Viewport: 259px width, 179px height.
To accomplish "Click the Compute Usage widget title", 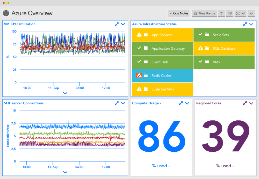I will pos(149,103).
